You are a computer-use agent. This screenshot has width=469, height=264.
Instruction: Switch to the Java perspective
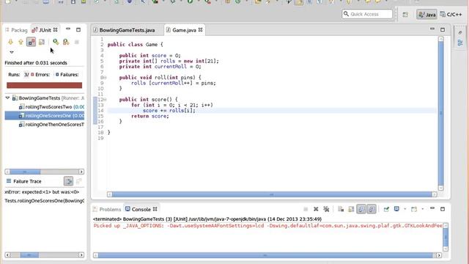[426, 15]
